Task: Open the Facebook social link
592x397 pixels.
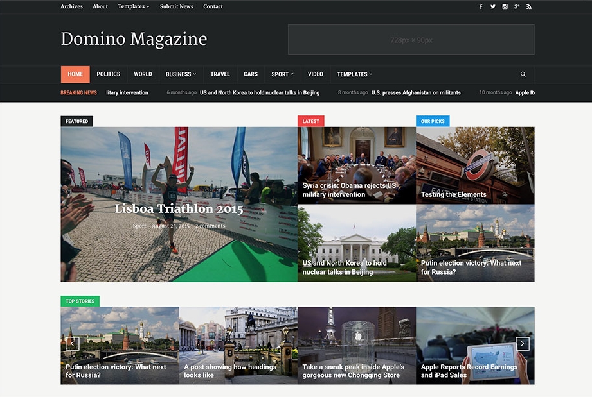Action: pyautogui.click(x=481, y=6)
